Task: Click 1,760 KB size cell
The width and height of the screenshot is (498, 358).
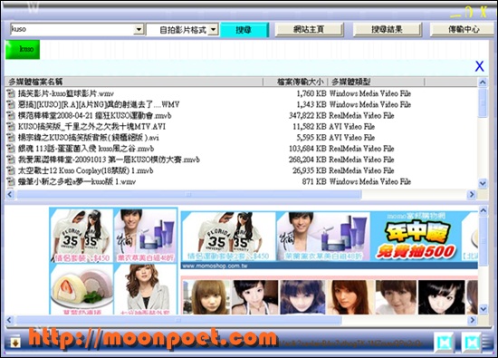Action: [x=311, y=93]
